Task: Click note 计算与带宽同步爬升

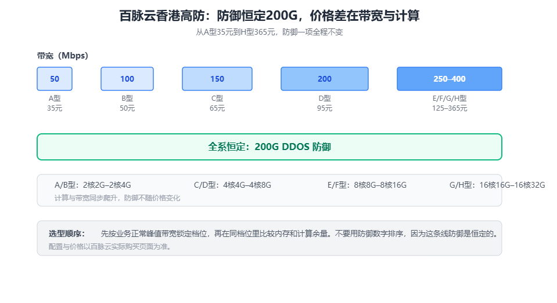Action: click(117, 198)
